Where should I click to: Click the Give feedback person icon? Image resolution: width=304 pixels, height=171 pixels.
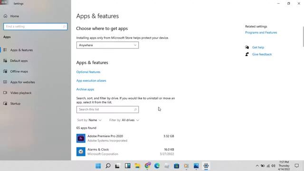[247, 54]
